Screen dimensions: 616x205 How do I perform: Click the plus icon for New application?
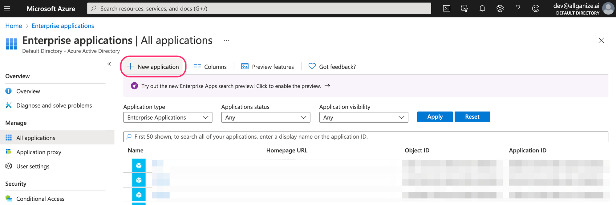click(130, 66)
